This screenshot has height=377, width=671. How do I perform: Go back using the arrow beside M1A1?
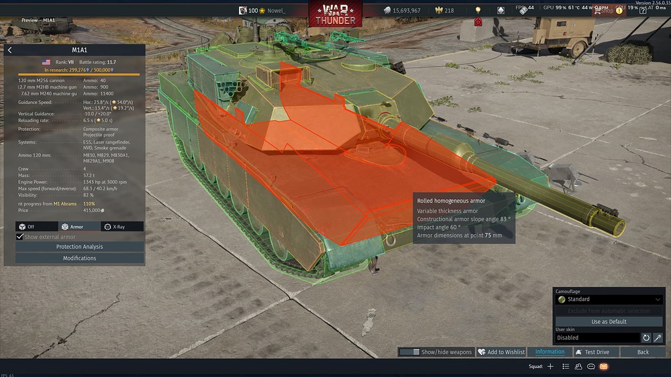(10, 50)
